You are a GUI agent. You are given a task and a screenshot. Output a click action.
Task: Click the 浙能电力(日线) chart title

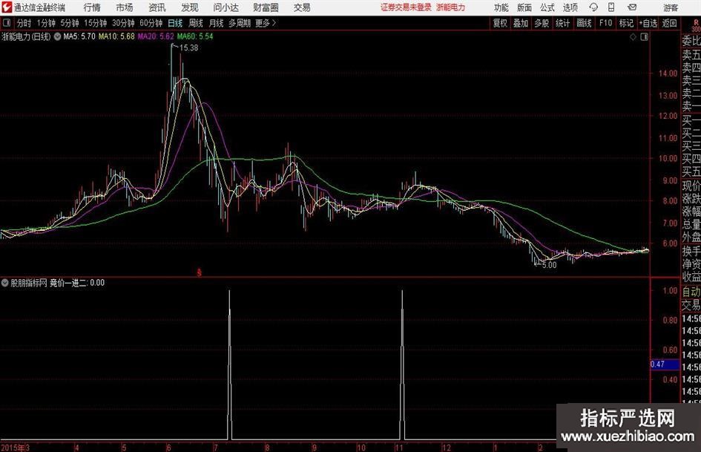pos(27,36)
